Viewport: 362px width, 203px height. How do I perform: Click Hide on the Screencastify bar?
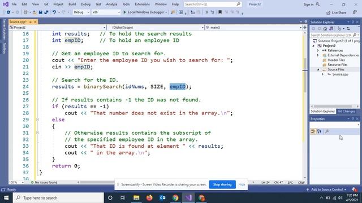coord(242,184)
